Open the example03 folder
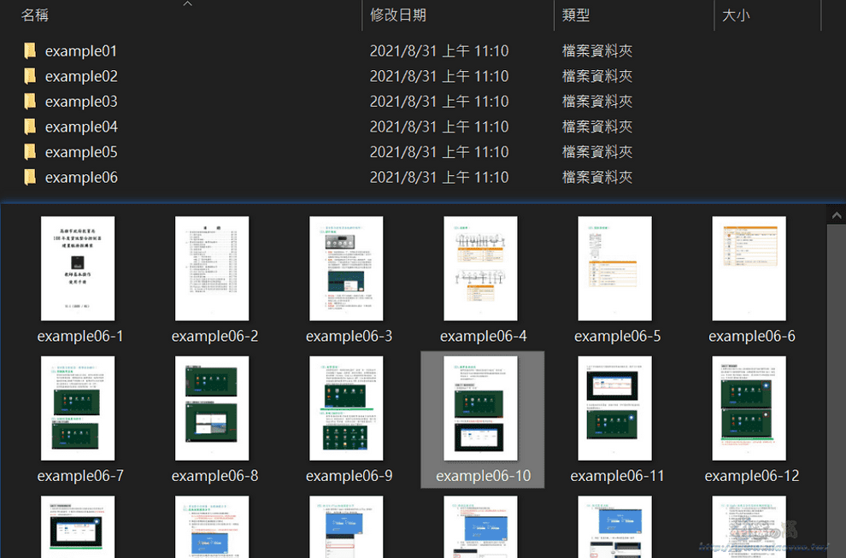846x558 pixels. tap(81, 101)
